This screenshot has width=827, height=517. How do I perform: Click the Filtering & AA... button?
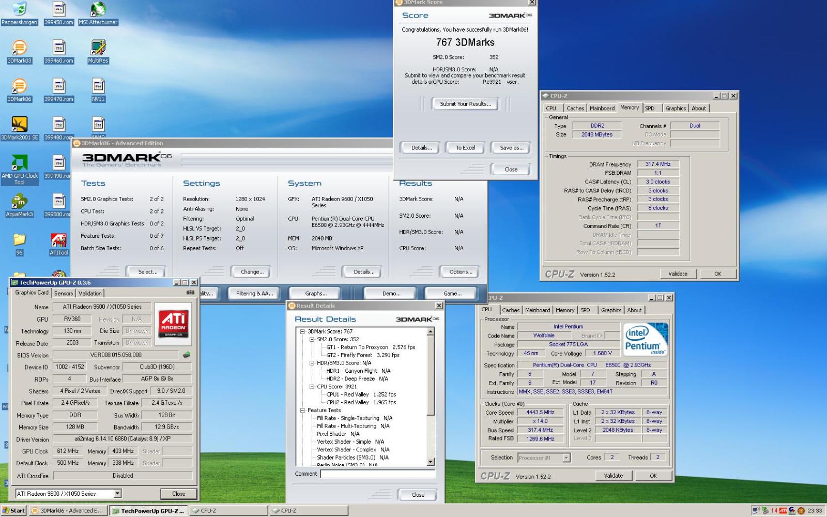[255, 294]
